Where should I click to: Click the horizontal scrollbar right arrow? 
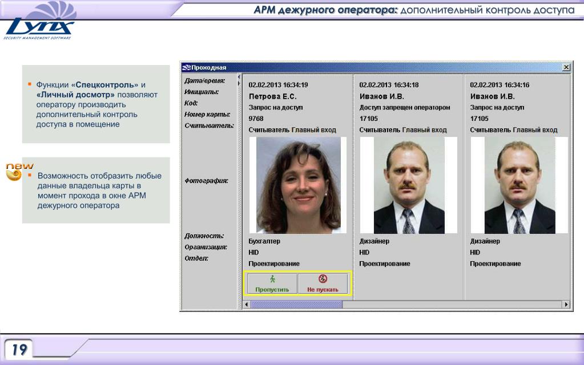pyautogui.click(x=566, y=305)
